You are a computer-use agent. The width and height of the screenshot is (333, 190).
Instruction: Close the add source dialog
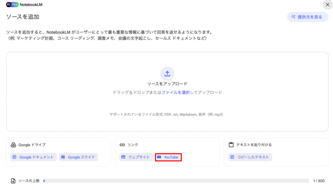click(328, 5)
